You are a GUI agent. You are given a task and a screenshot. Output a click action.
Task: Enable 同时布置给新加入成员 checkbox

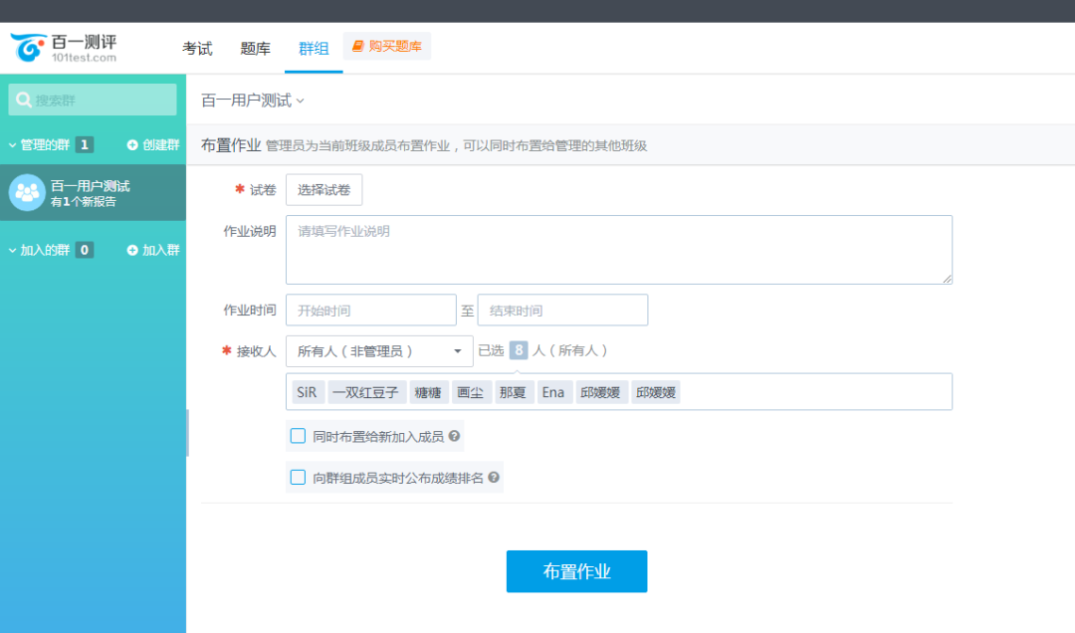coord(298,436)
